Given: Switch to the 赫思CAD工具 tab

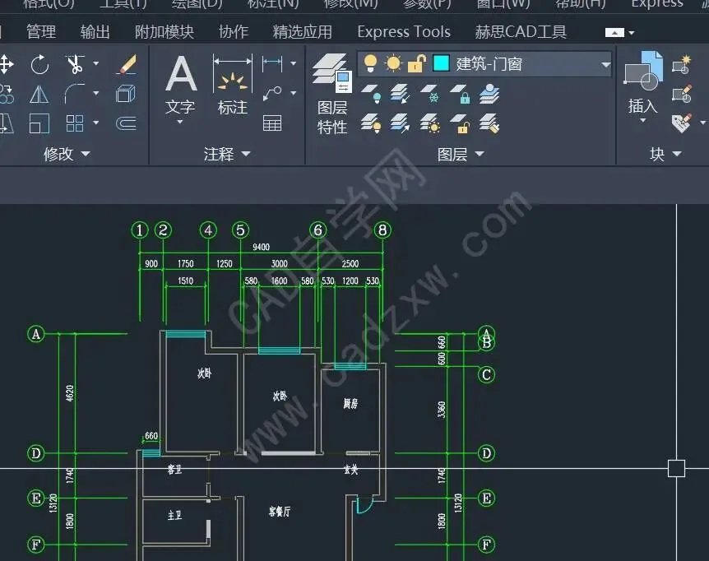Looking at the screenshot, I should coord(521,32).
